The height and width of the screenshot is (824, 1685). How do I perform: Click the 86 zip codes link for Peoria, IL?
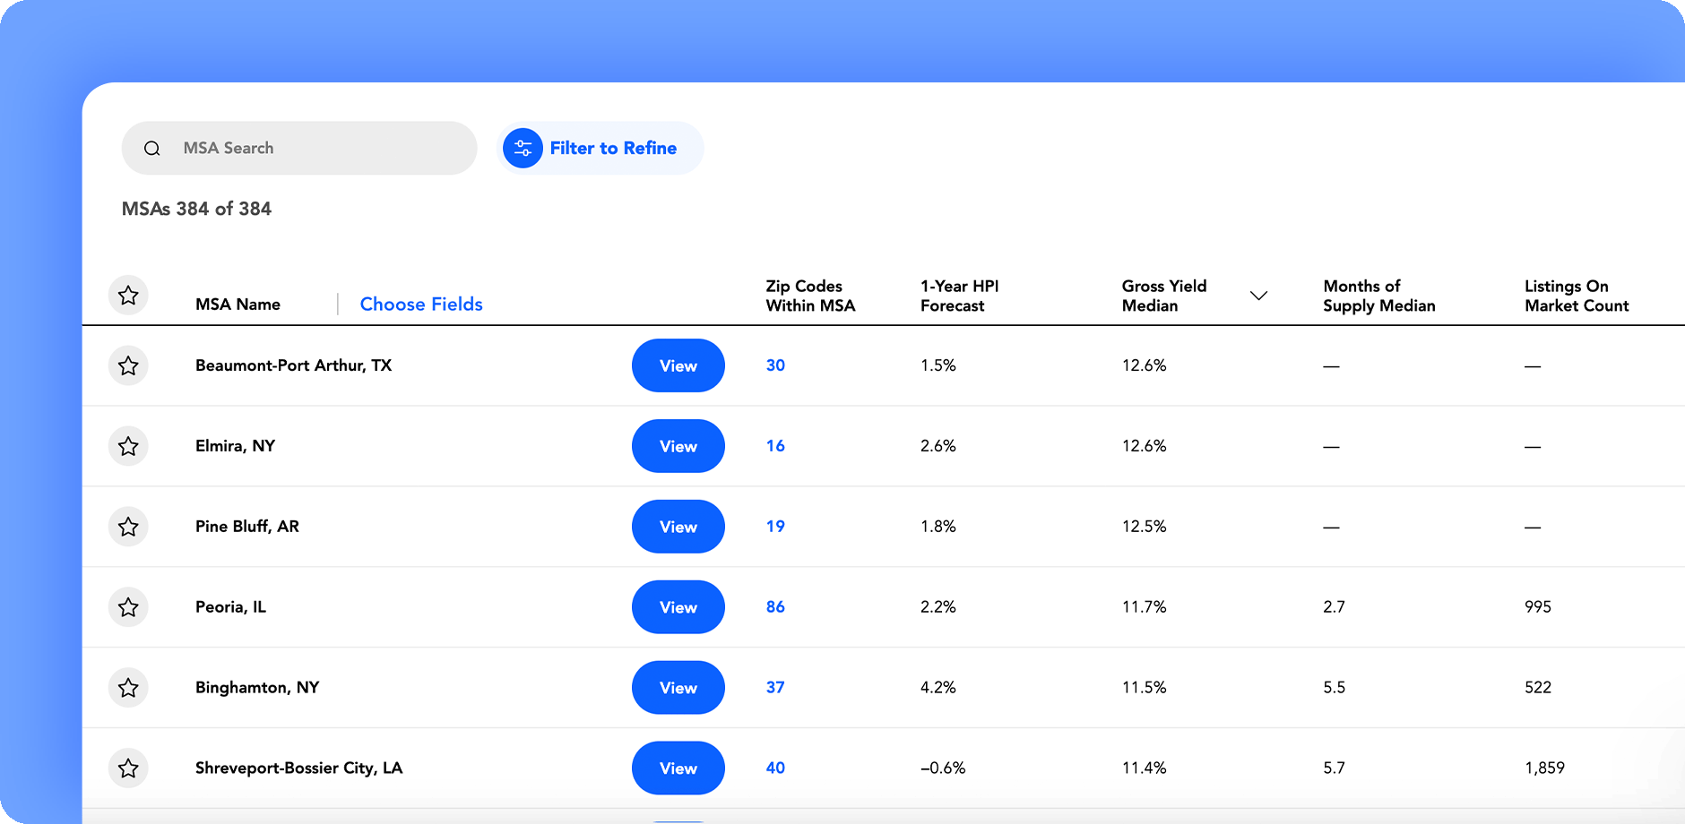point(774,606)
